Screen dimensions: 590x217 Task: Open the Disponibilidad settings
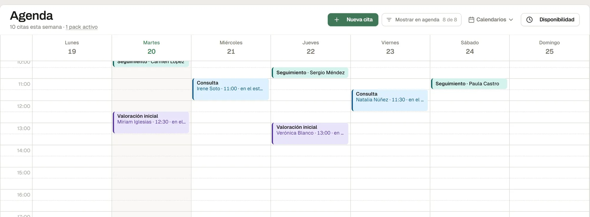pyautogui.click(x=550, y=20)
